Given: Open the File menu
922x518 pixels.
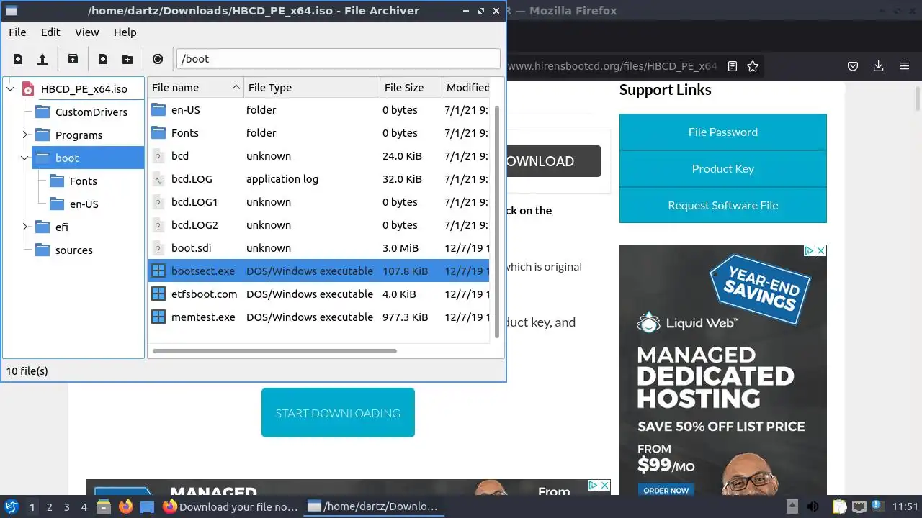Looking at the screenshot, I should 17,32.
